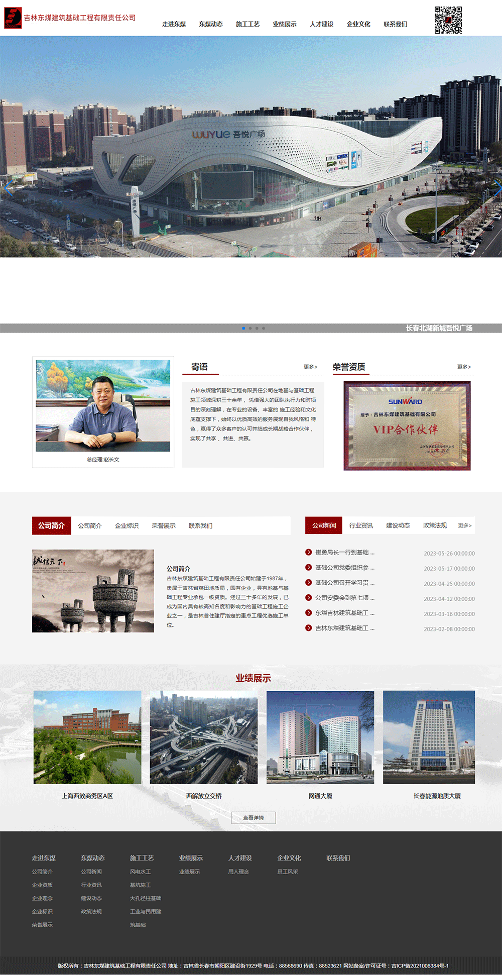Click footer link 用人理念
Image resolution: width=502 pixels, height=975 pixels.
[x=238, y=872]
